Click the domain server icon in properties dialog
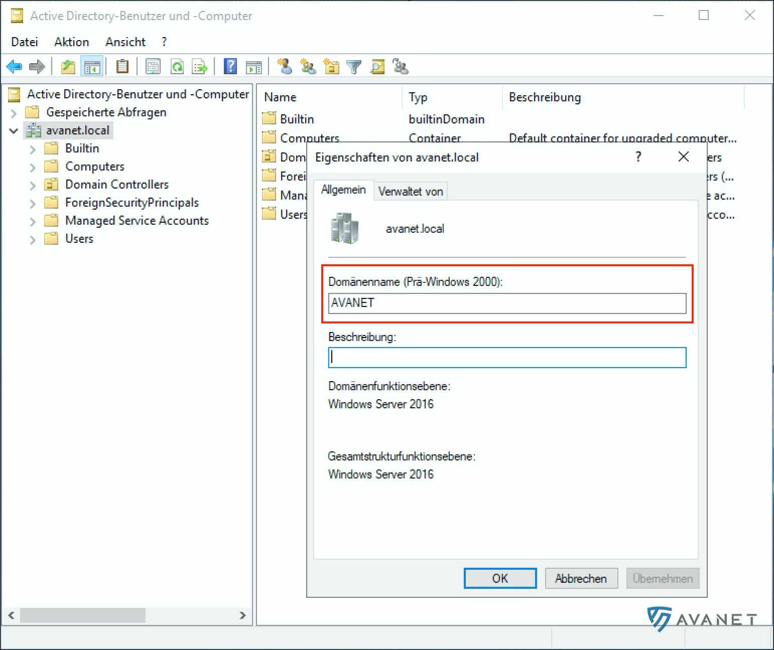This screenshot has height=650, width=774. click(x=344, y=228)
